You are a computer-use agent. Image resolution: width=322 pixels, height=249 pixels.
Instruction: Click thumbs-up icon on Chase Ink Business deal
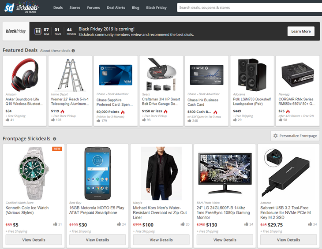tap(189, 121)
